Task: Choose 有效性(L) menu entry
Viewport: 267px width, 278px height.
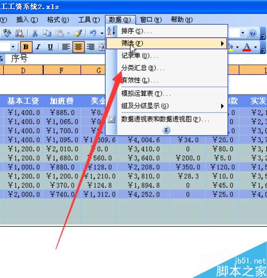Action: click(167, 80)
